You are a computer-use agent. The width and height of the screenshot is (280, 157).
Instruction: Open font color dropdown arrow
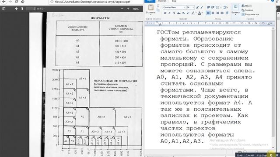click(203, 13)
